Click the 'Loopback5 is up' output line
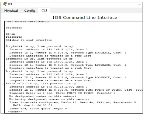Viewport: 144px width, 122px height. (x=39, y=59)
